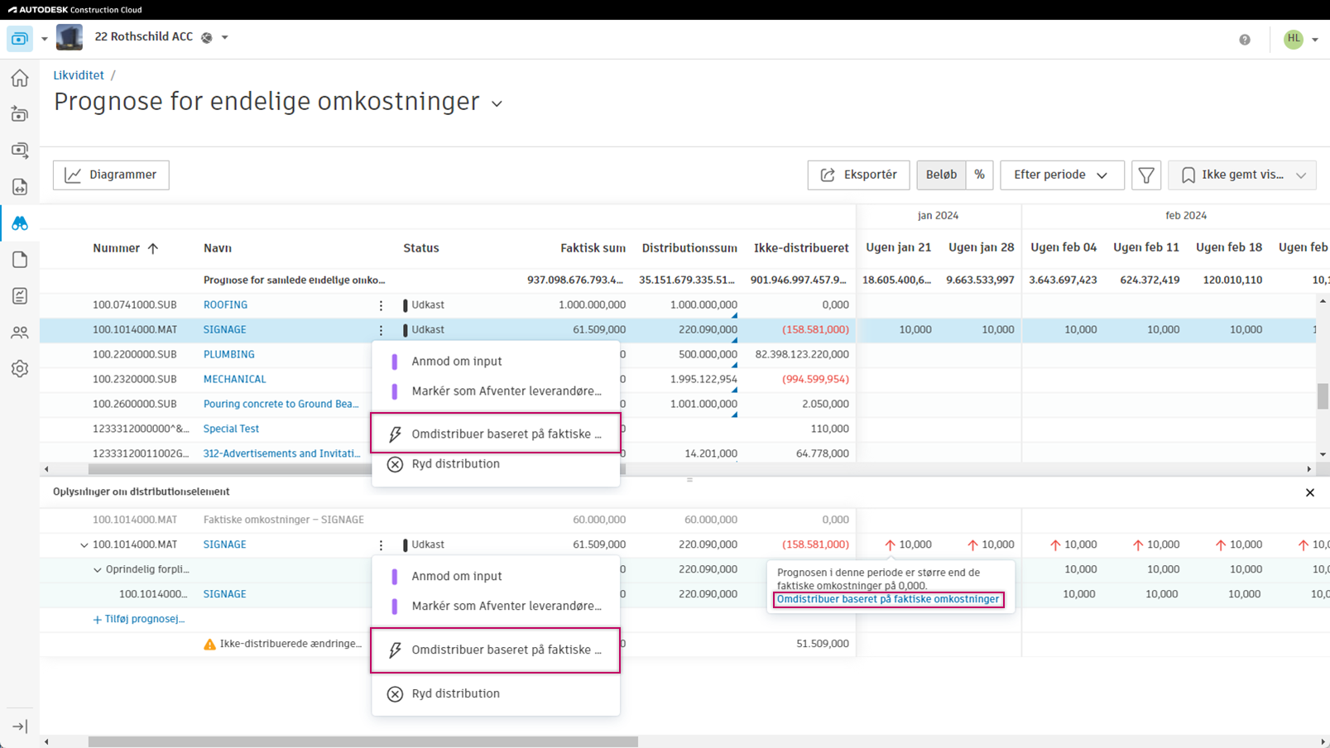Open the Settings gear in the sidebar

[19, 368]
